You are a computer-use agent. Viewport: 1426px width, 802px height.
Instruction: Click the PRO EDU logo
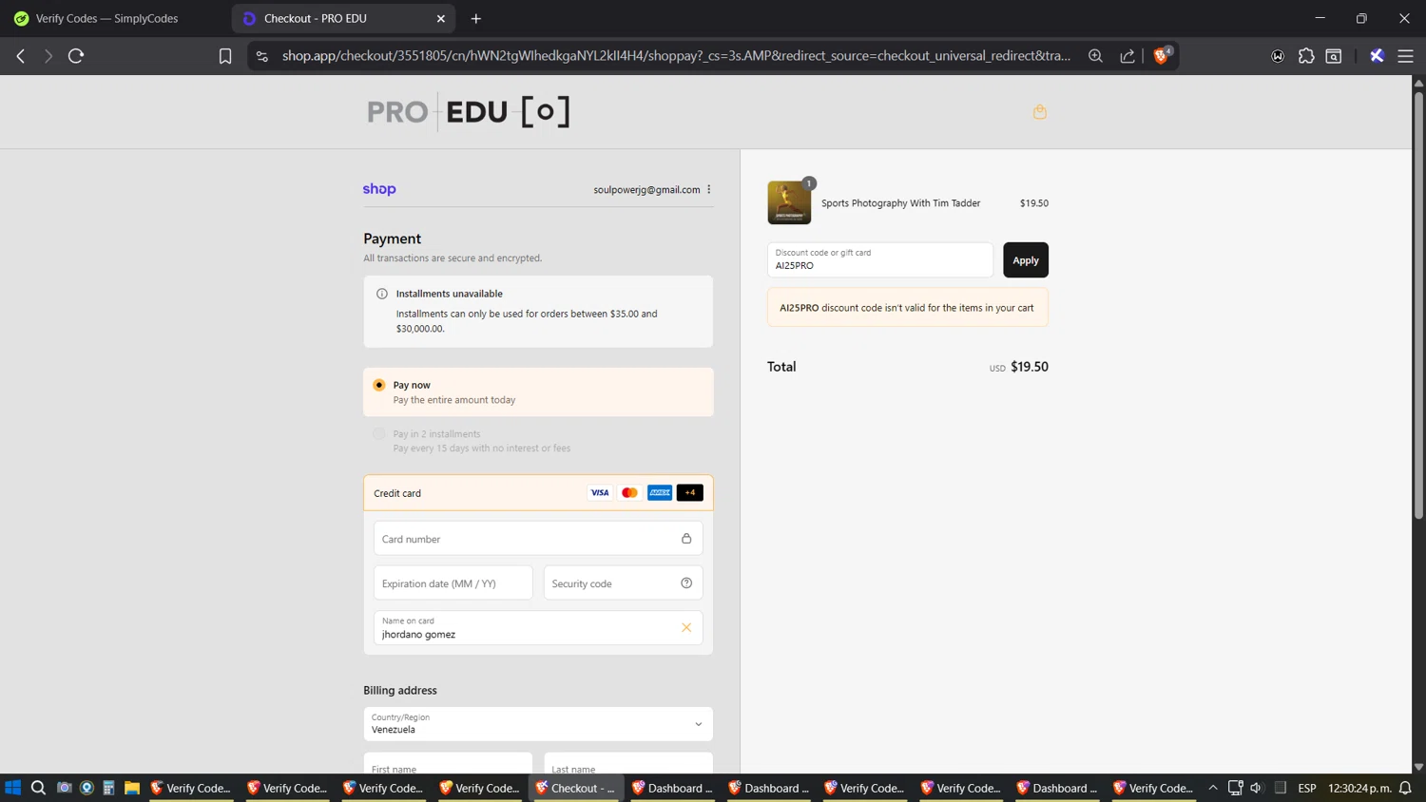(469, 112)
